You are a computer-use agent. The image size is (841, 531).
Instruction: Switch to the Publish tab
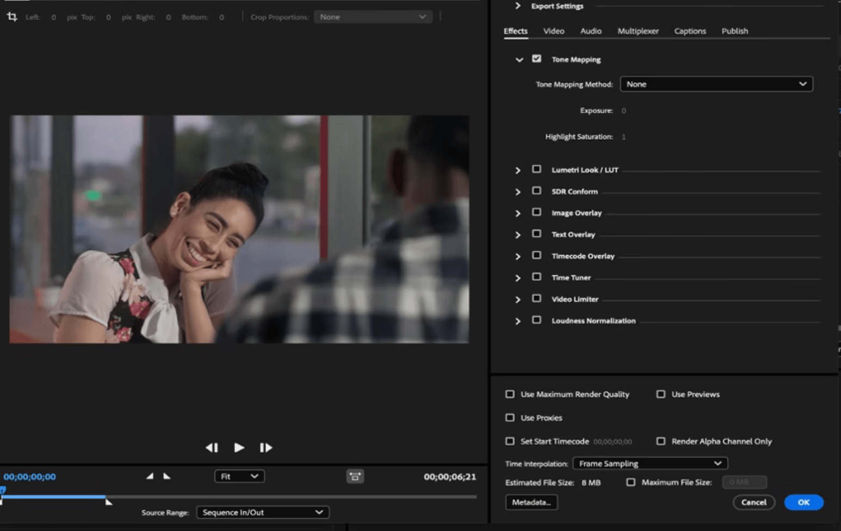(734, 31)
